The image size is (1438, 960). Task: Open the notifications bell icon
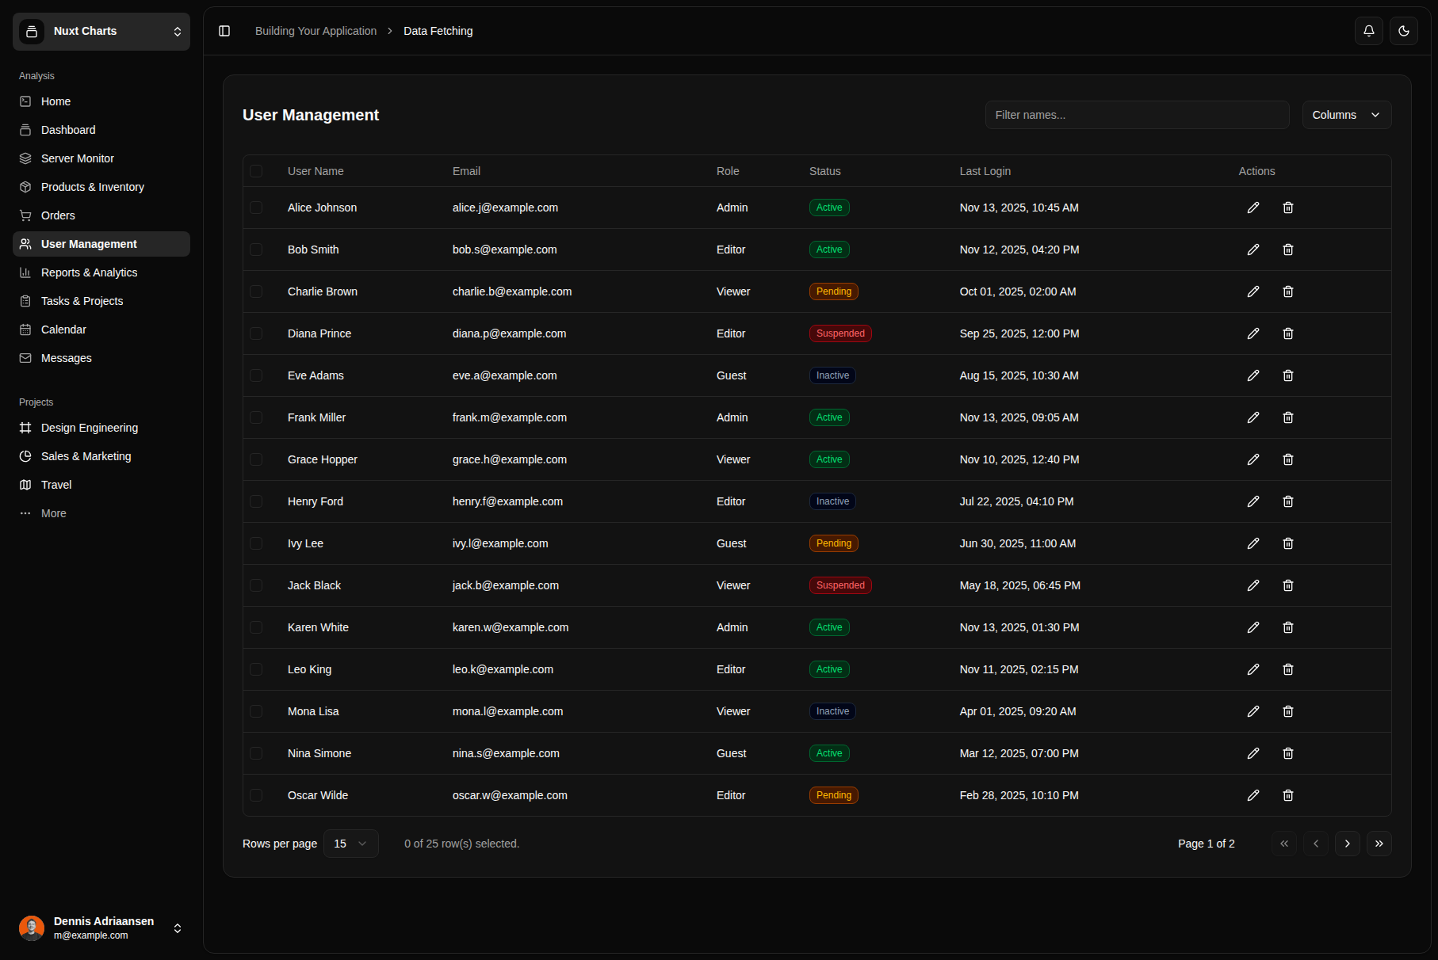[x=1368, y=31]
